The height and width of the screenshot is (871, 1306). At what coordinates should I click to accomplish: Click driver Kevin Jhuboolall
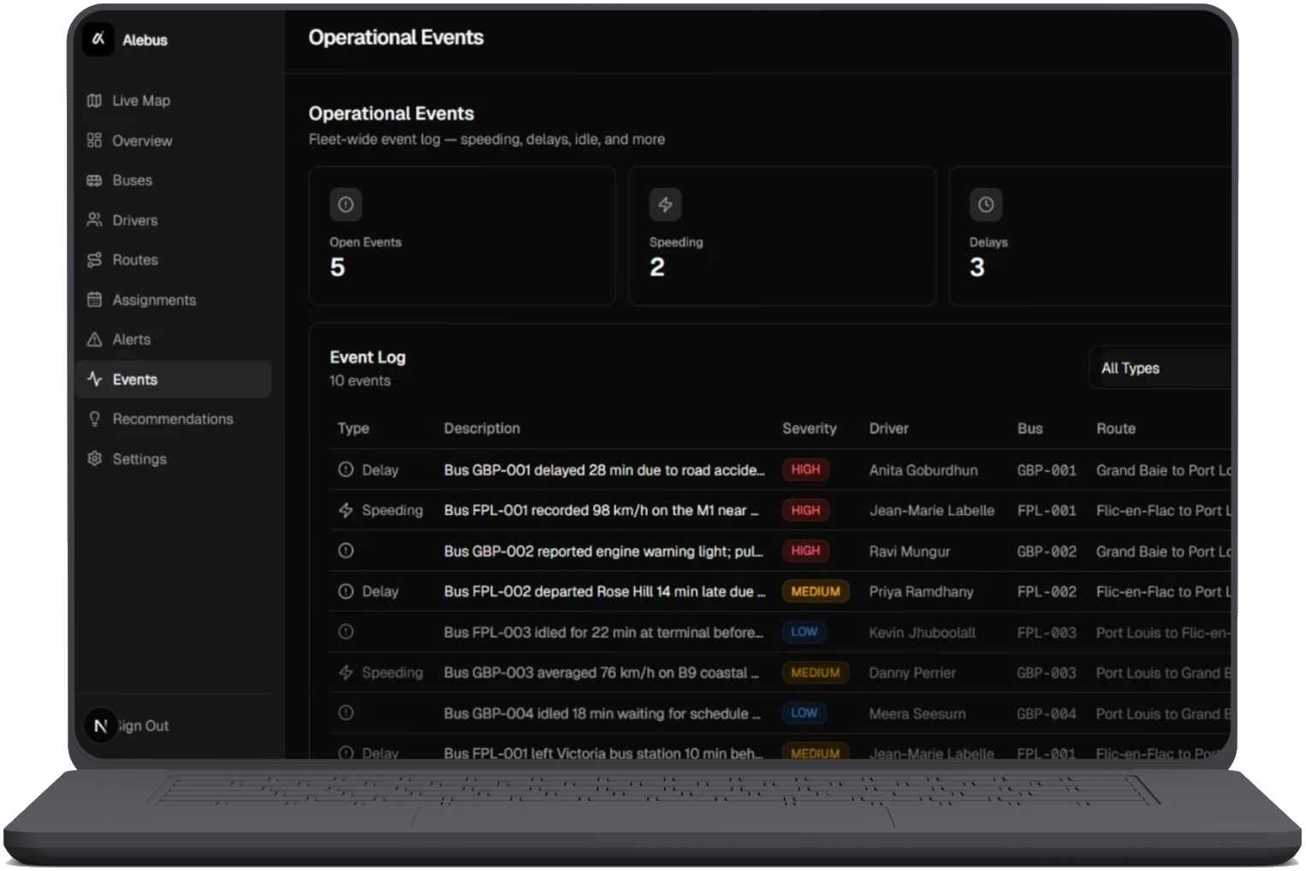[922, 632]
